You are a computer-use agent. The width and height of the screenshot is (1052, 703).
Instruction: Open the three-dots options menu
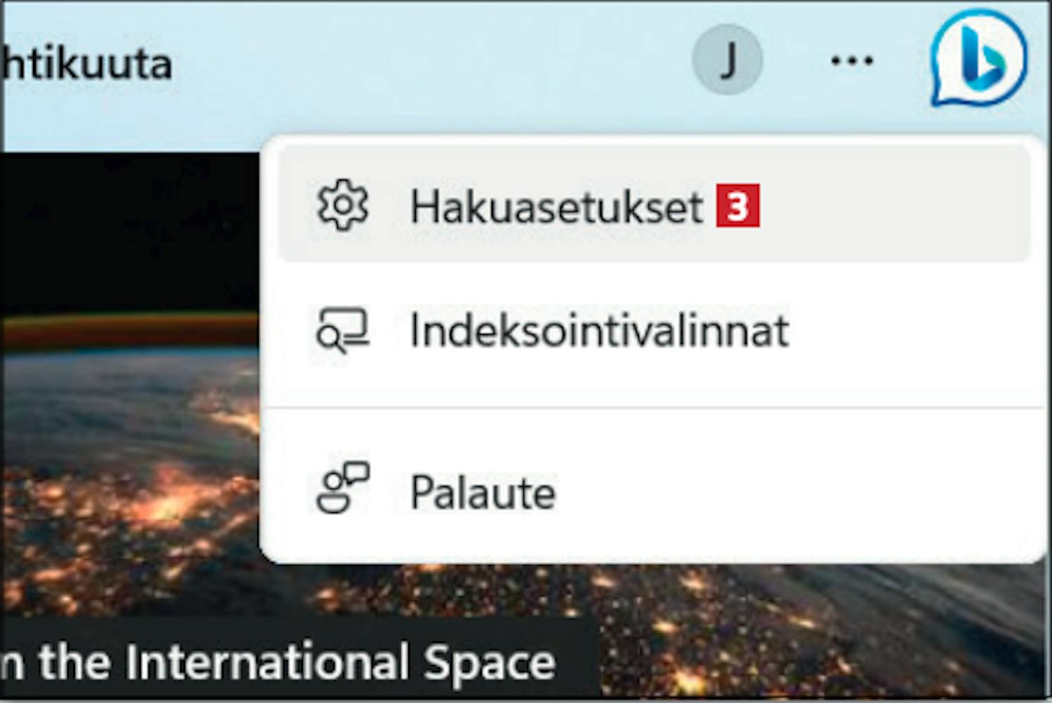point(851,61)
